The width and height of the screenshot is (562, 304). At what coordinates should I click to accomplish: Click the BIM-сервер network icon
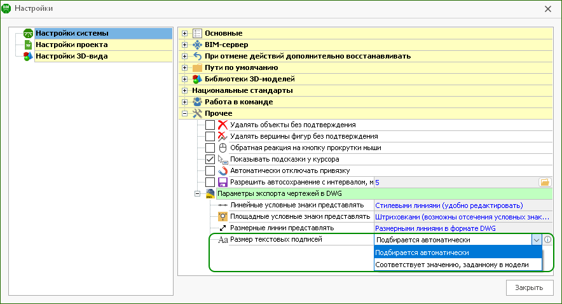[197, 45]
